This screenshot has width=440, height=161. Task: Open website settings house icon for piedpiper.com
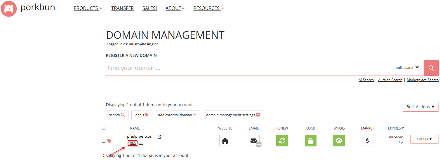(x=225, y=141)
